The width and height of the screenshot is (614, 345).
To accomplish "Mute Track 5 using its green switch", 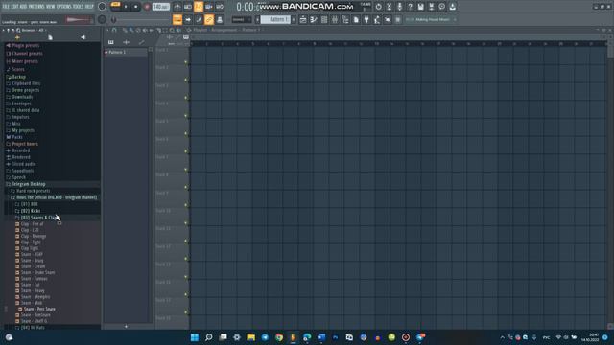I will (185, 133).
